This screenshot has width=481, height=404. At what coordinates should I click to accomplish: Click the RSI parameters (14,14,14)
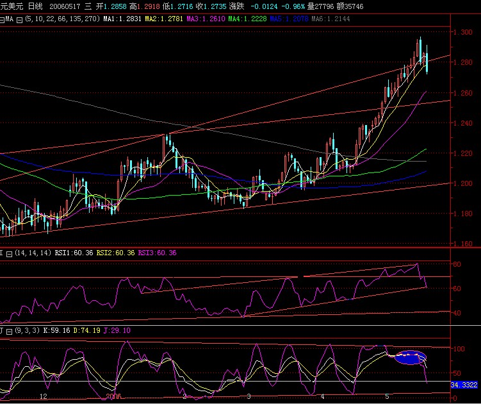click(33, 253)
